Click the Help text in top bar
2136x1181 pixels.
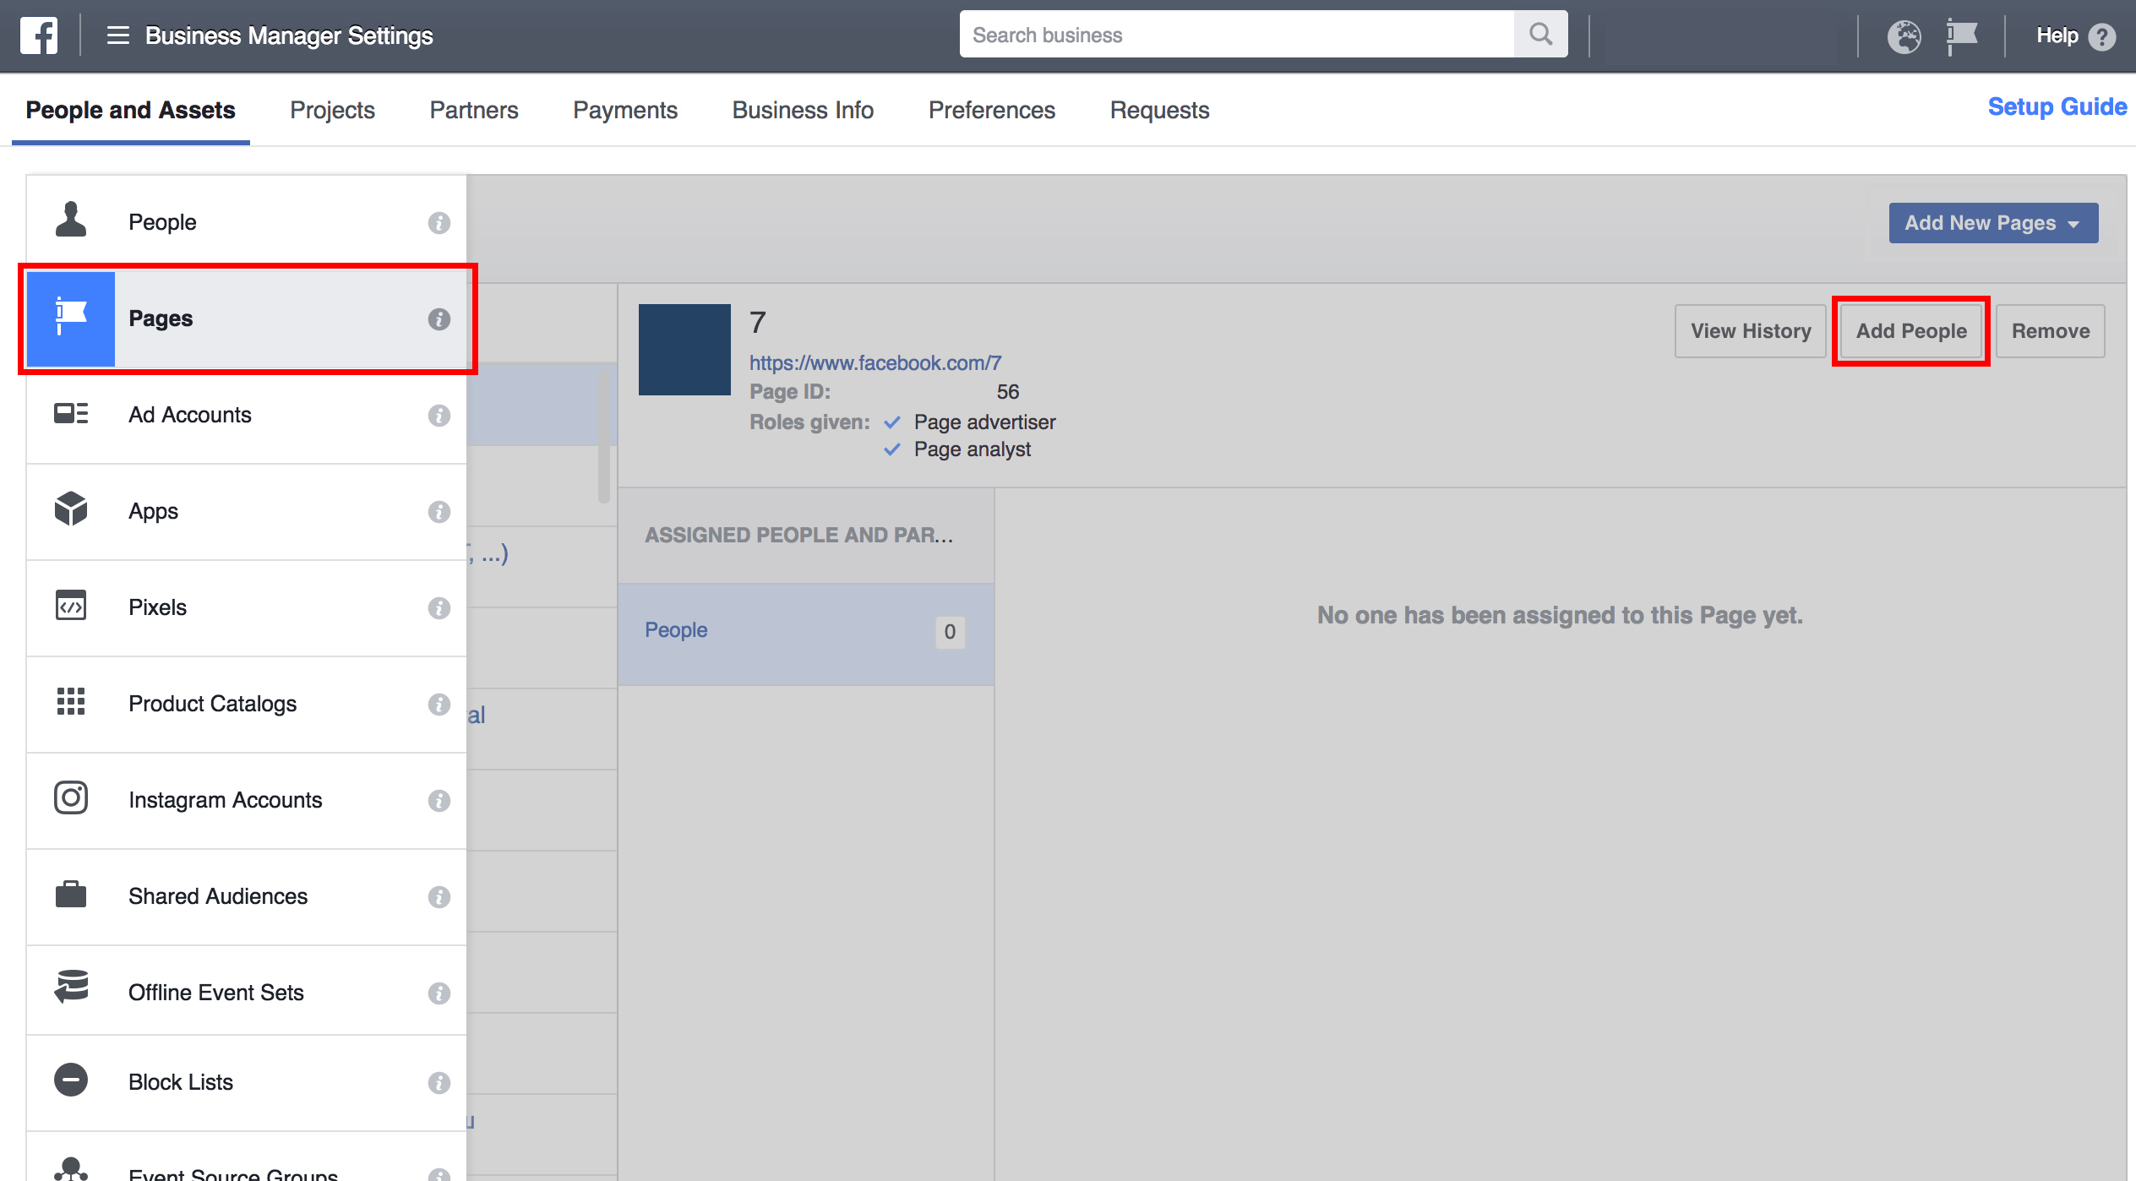[2057, 35]
